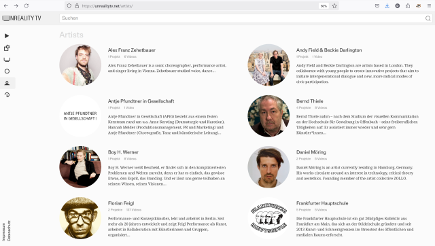Click the description starting 'Performance- und Konzeptkünstler'

[167, 226]
